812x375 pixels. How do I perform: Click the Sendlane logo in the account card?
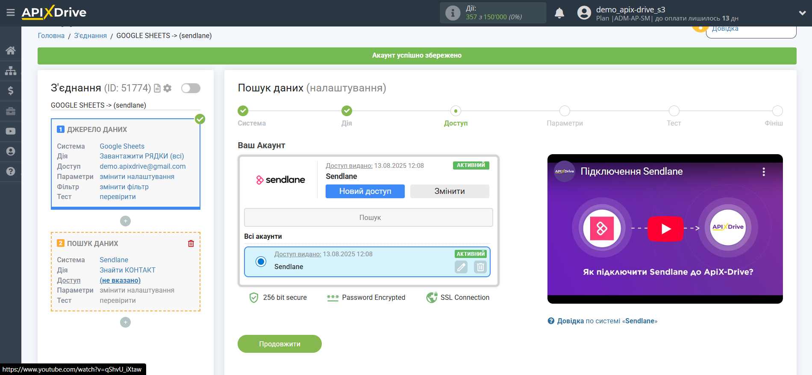pos(280,180)
